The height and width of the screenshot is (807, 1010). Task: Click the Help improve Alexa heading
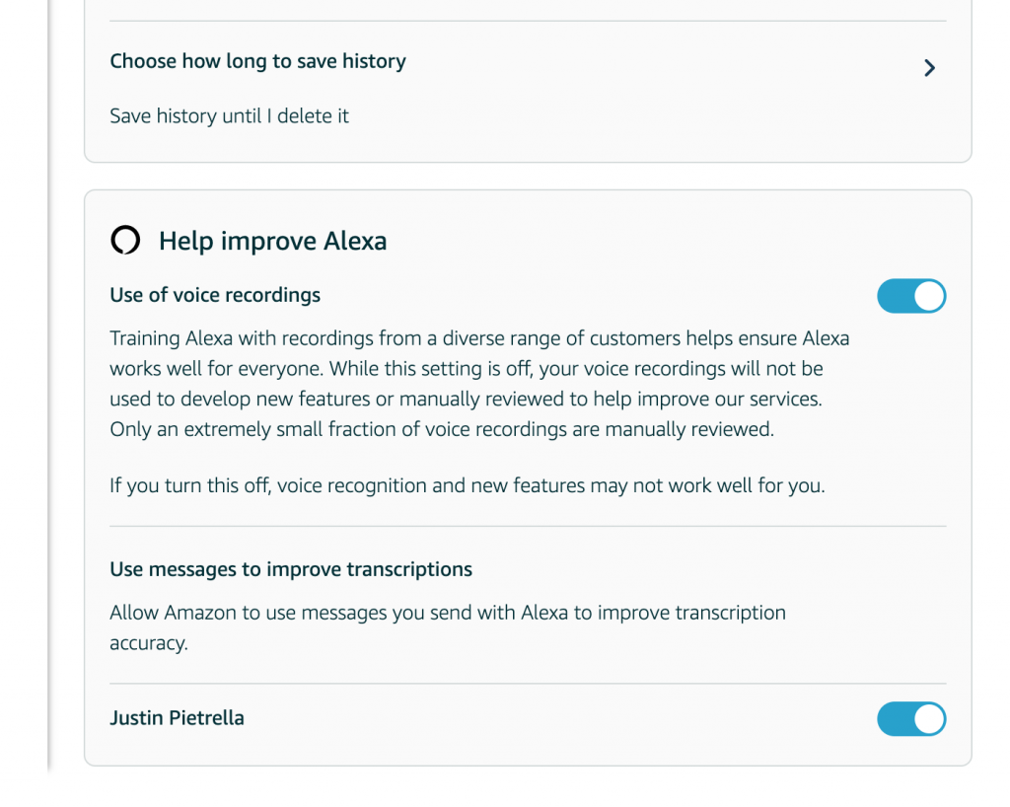click(272, 241)
